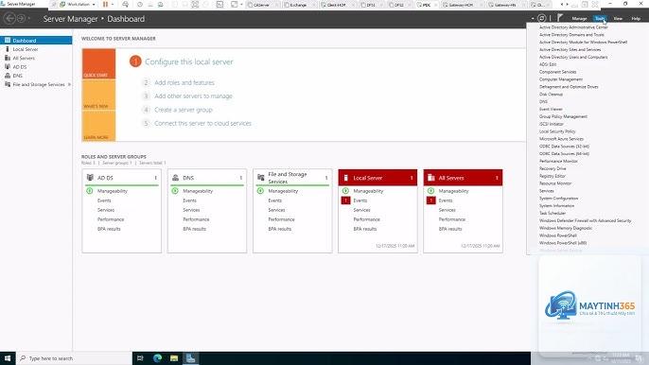Image resolution: width=649 pixels, height=365 pixels.
Task: Open Group Policy Management
Action: pyautogui.click(x=563, y=116)
